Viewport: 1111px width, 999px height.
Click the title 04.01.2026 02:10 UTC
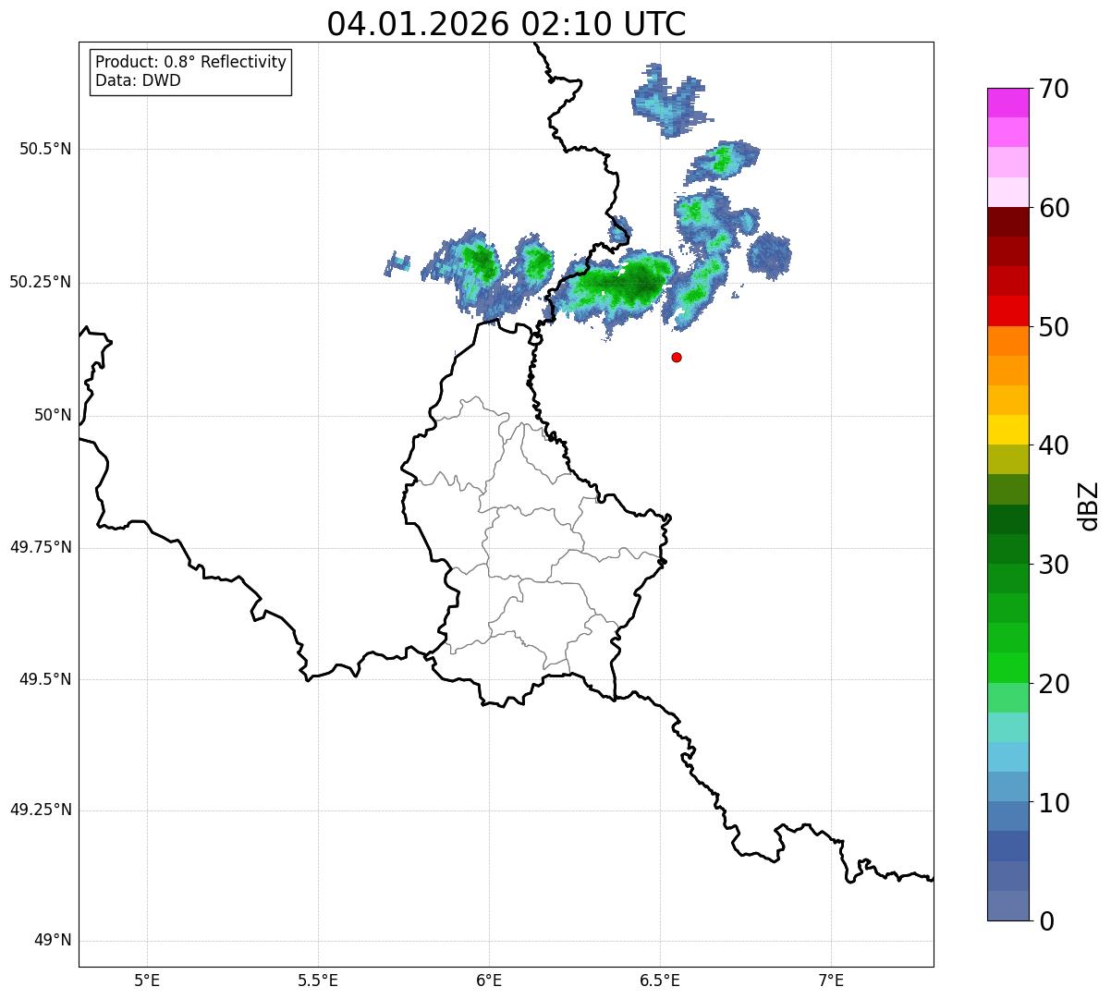tap(507, 23)
